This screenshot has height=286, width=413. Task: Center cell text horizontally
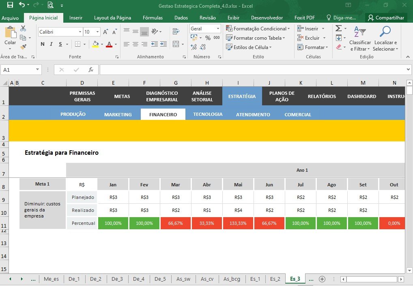pyautogui.click(x=136, y=44)
